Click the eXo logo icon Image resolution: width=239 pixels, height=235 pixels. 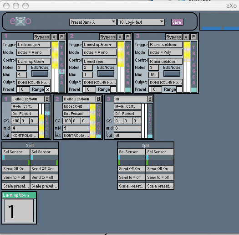(x=20, y=21)
